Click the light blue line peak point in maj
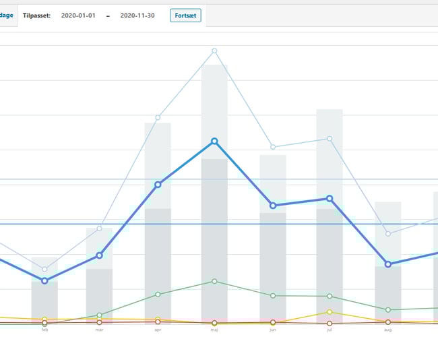 coord(214,51)
